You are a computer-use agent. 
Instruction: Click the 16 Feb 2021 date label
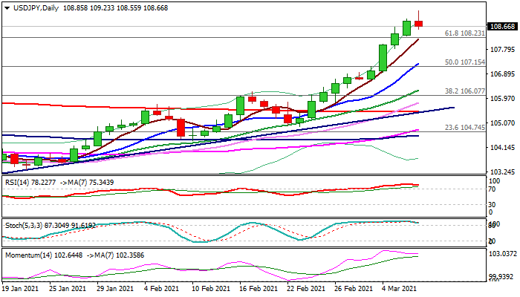click(261, 288)
